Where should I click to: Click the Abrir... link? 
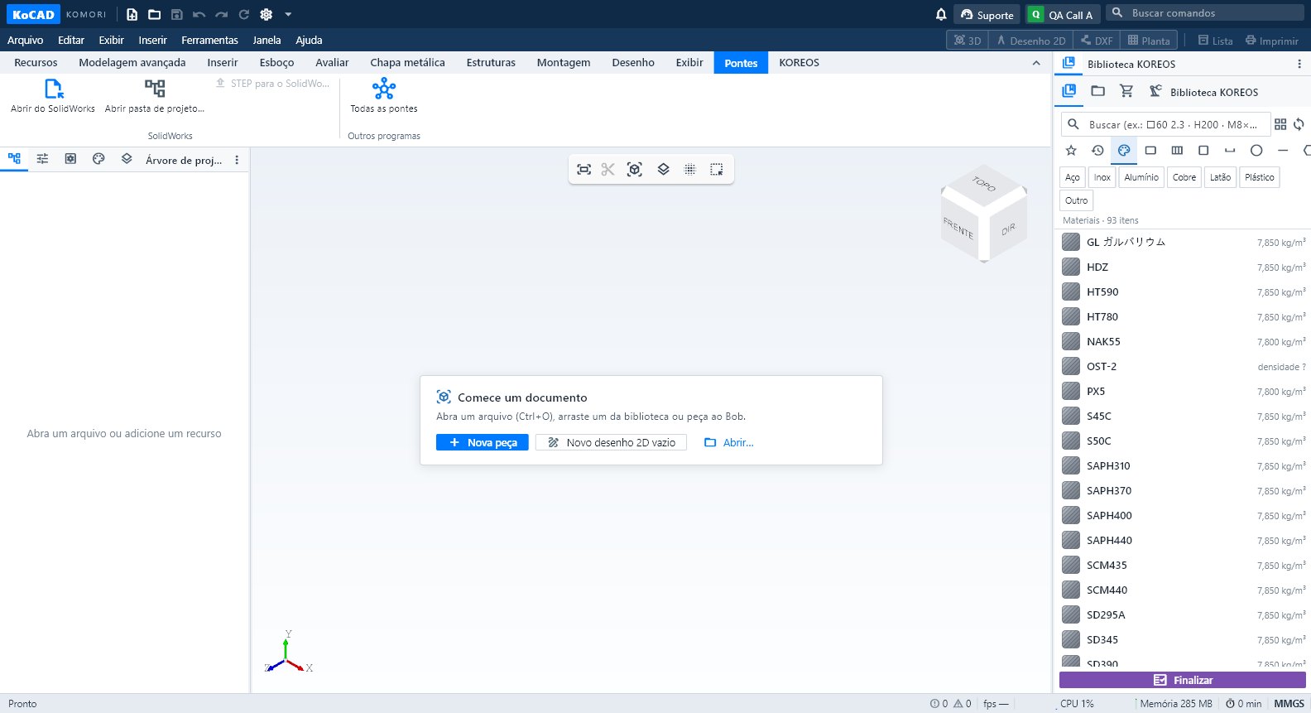(729, 442)
